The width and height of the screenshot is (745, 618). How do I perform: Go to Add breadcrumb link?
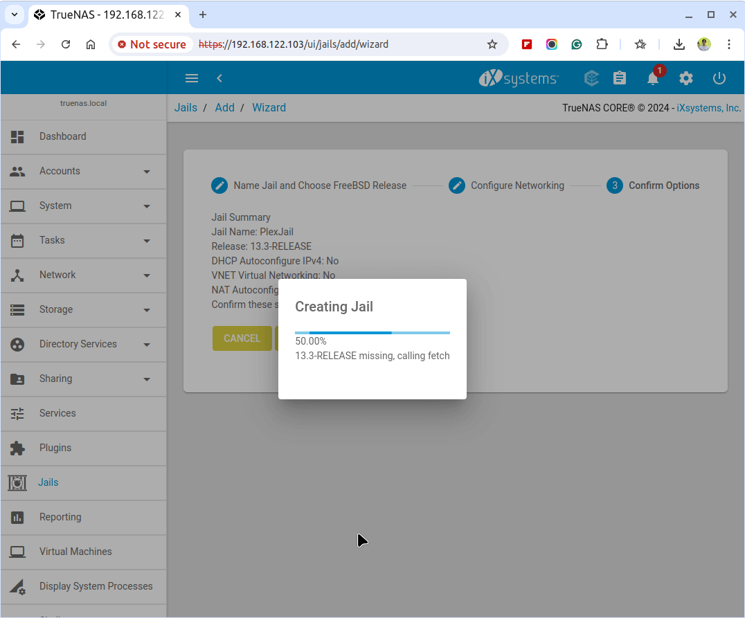(225, 108)
